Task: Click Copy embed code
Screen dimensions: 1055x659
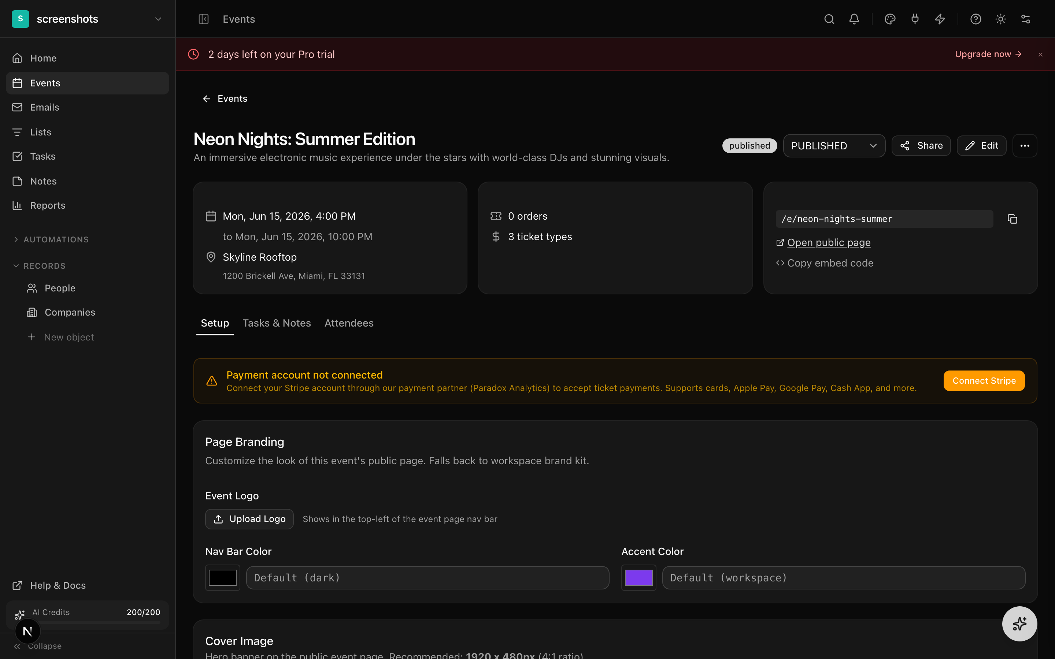Action: tap(825, 263)
